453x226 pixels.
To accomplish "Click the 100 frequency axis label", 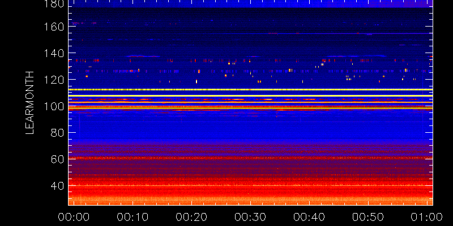I will tap(54, 106).
